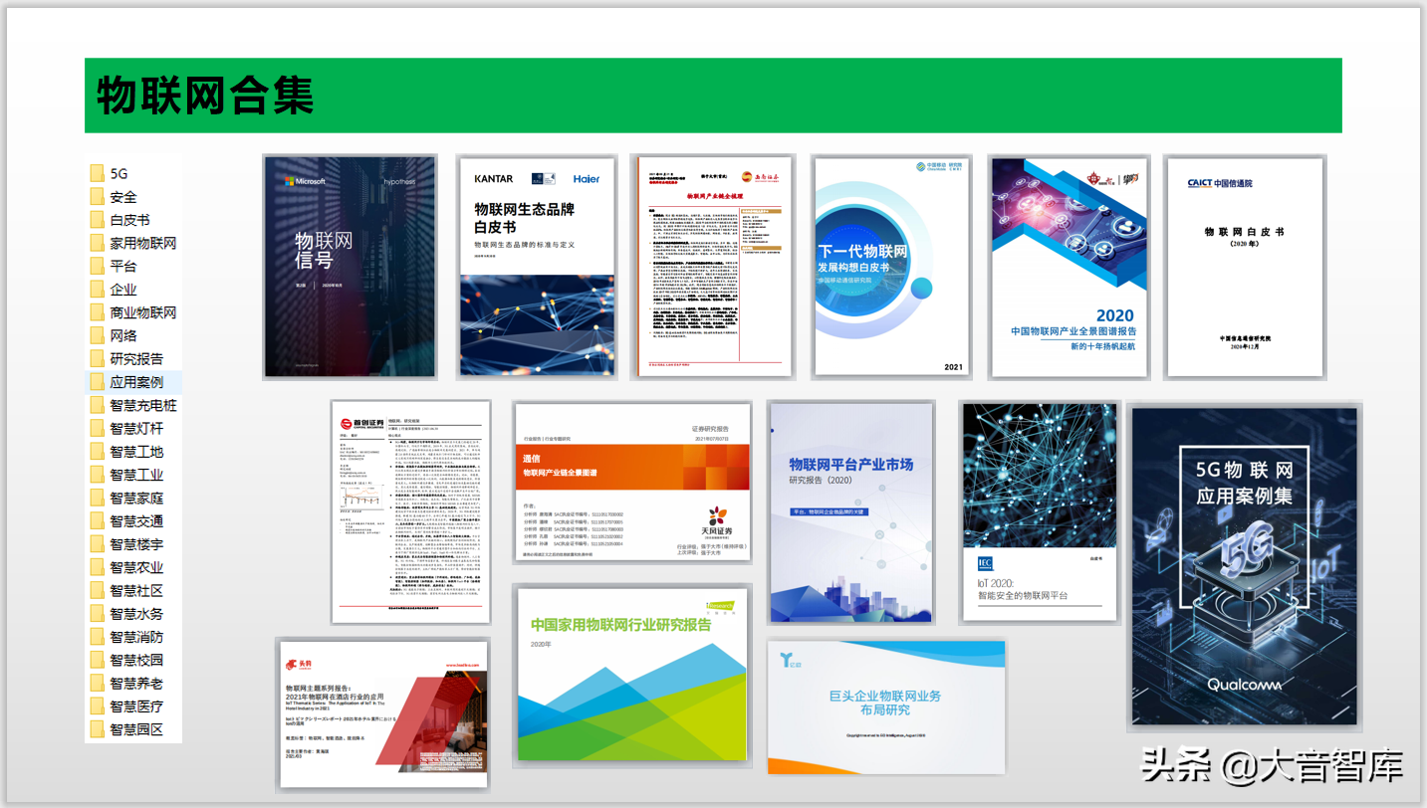Click the 研究报告 folder icon
Viewport: 1427px width, 808px height.
[97, 358]
